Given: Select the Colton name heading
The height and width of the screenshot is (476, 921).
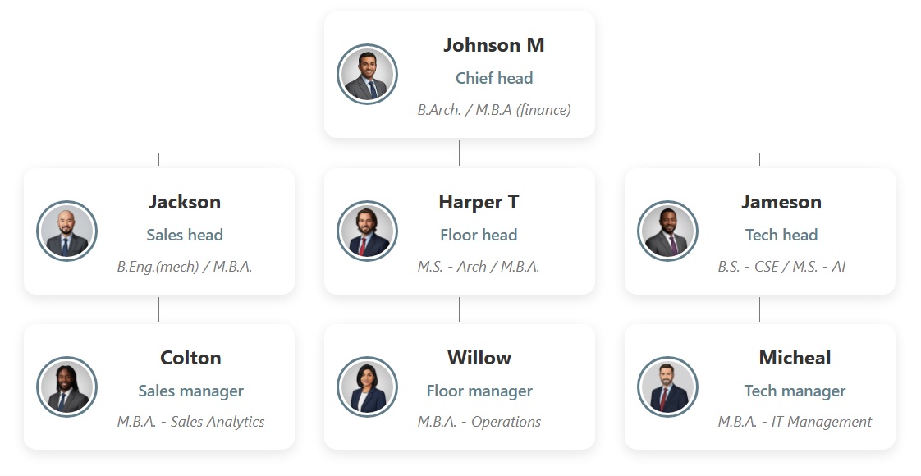Looking at the screenshot, I should tap(190, 358).
